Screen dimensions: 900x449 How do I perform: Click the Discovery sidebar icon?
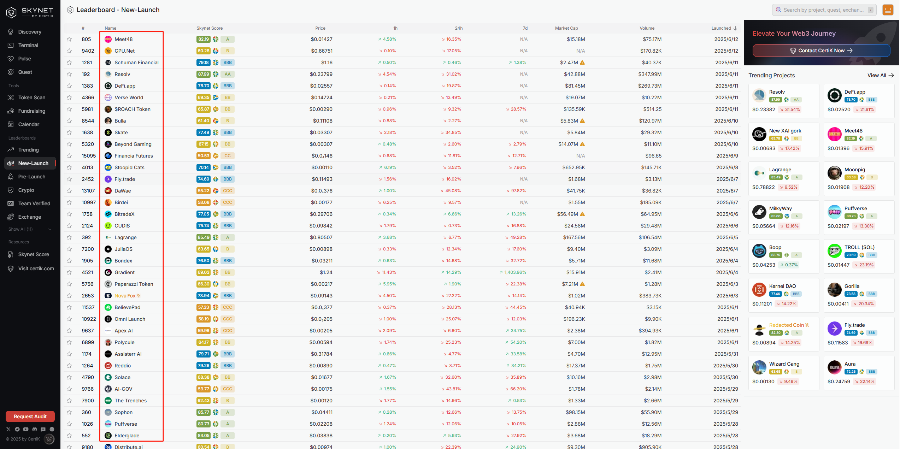(11, 32)
